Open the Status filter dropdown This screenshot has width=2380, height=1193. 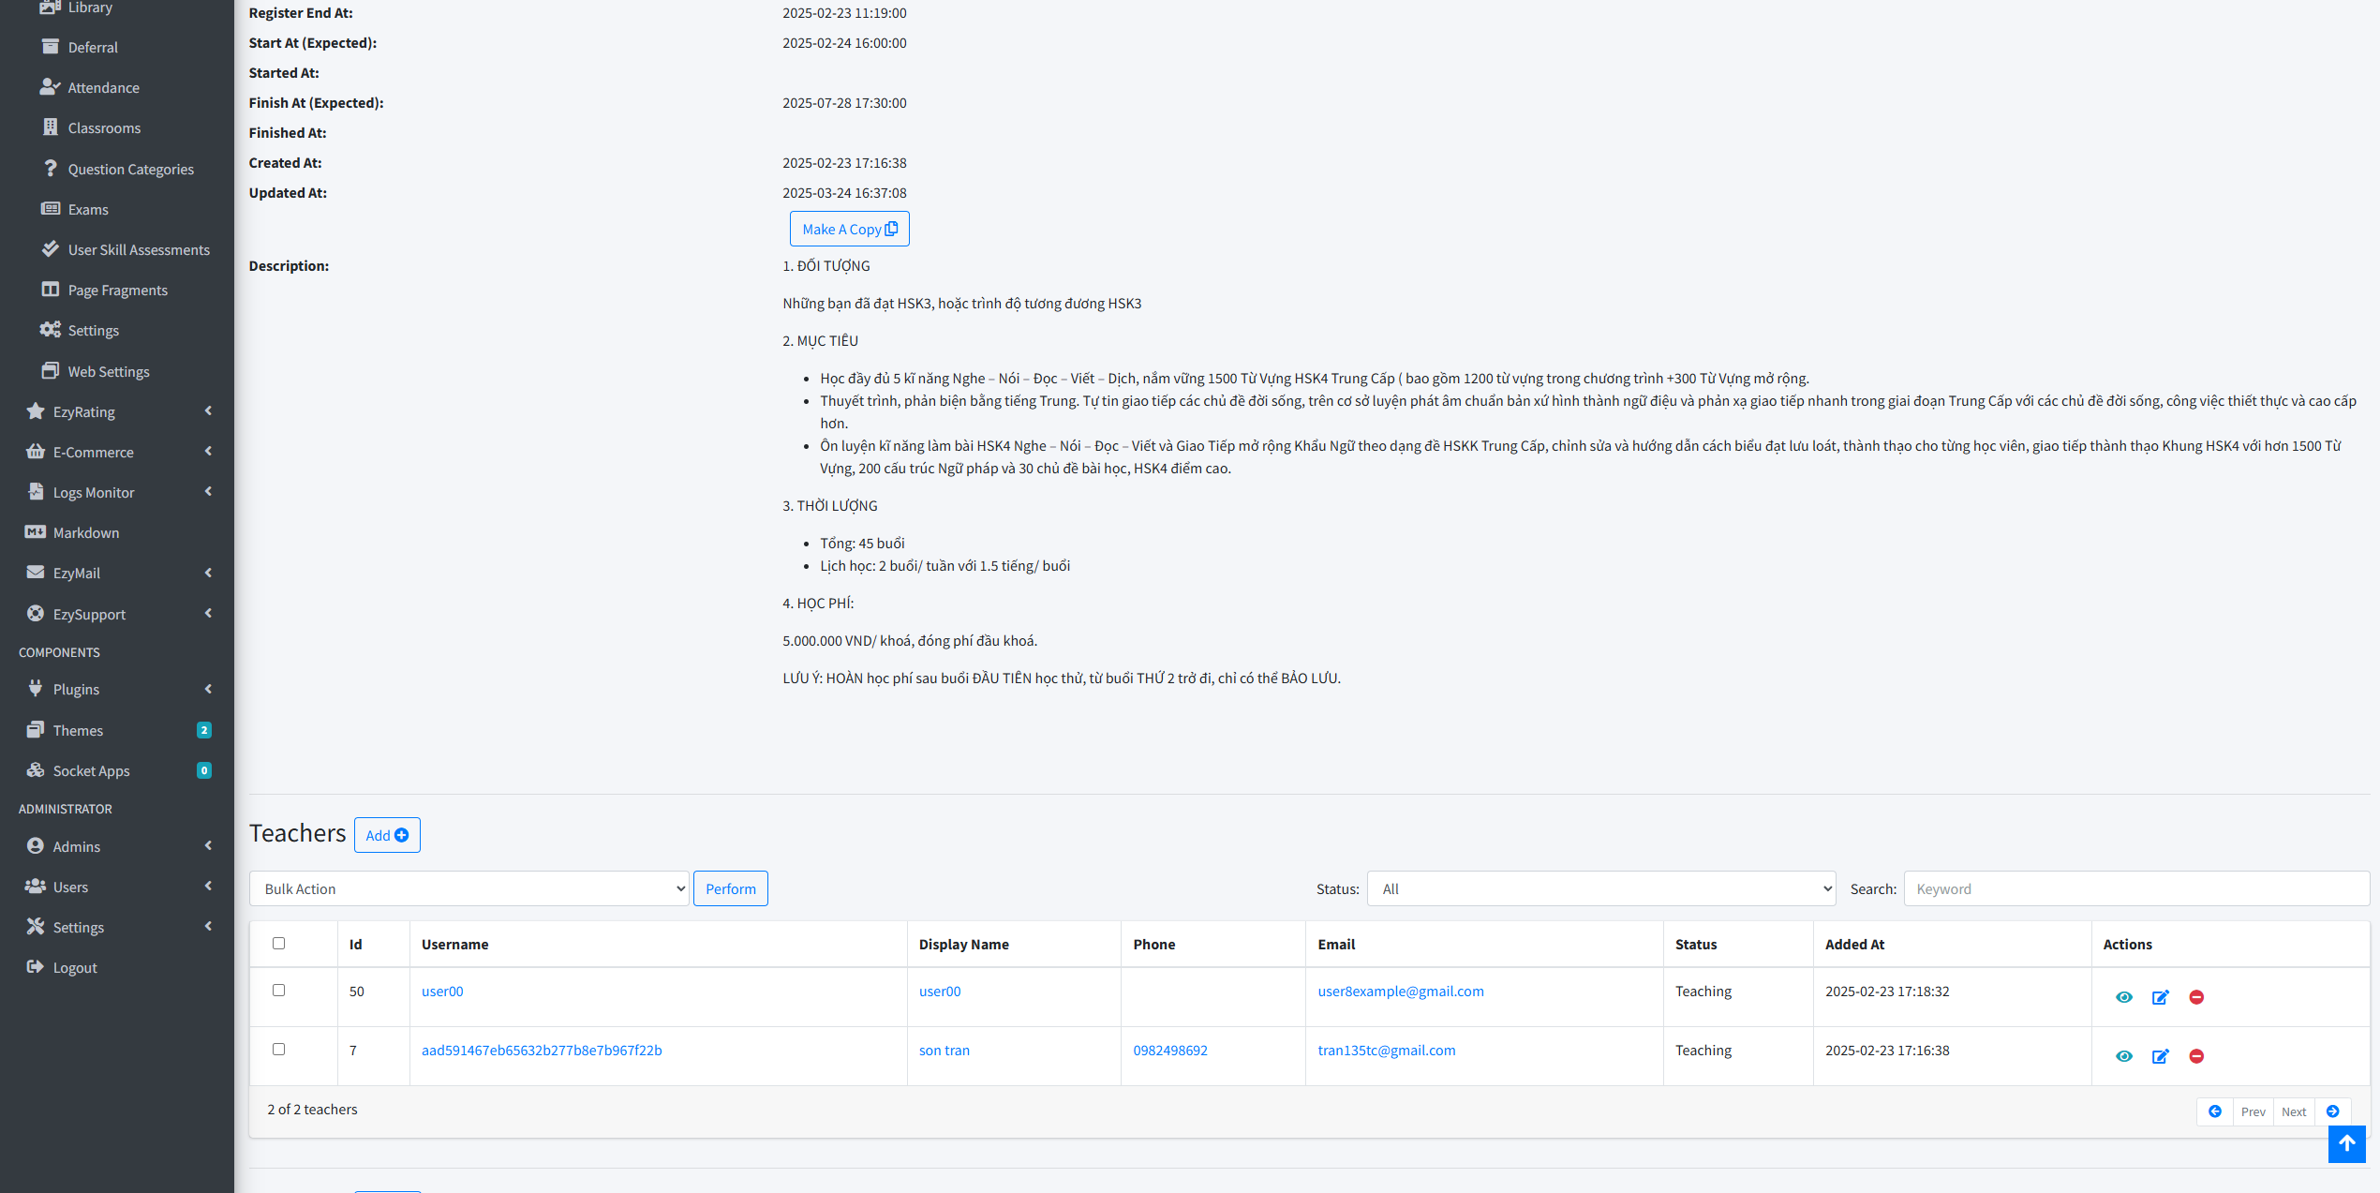[1600, 888]
